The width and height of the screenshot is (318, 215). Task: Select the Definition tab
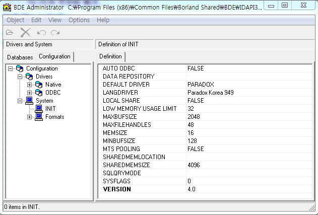coord(110,56)
